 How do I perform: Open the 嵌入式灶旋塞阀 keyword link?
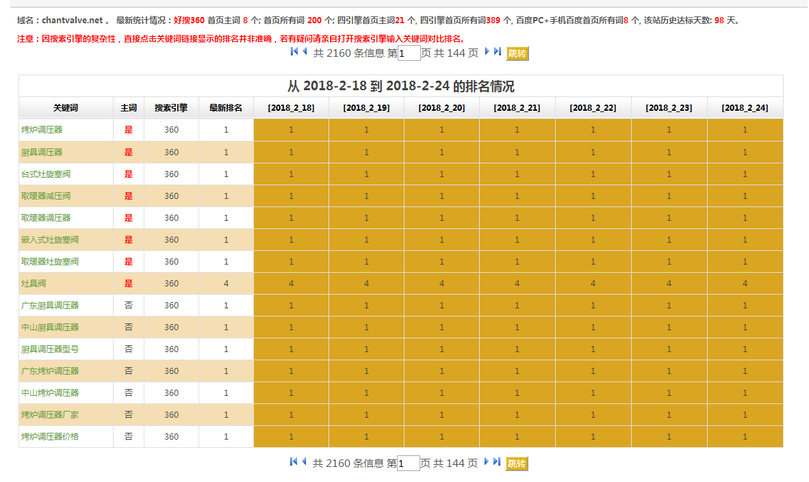(x=49, y=240)
